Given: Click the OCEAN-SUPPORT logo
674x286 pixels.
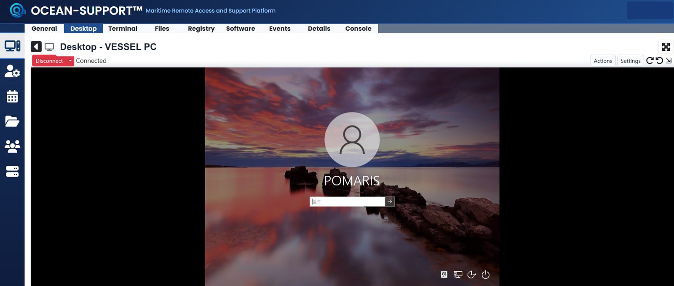Looking at the screenshot, I should (x=18, y=10).
